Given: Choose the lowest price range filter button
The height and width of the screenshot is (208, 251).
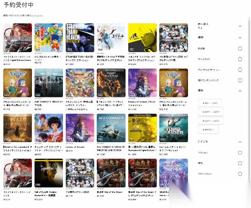Looking at the screenshot, I should click(x=210, y=103).
